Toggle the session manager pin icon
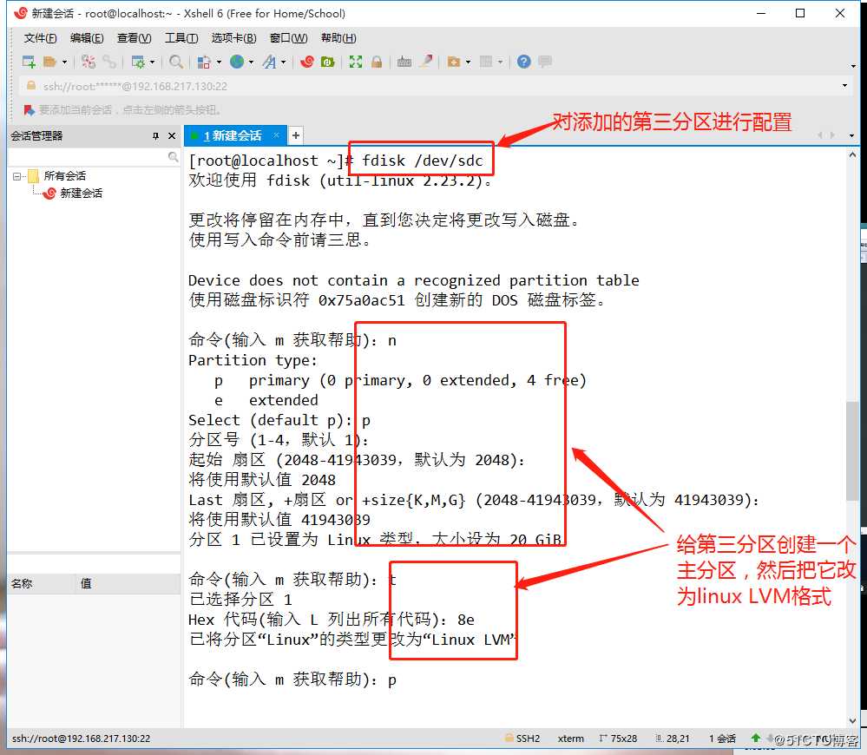867x755 pixels. [156, 135]
